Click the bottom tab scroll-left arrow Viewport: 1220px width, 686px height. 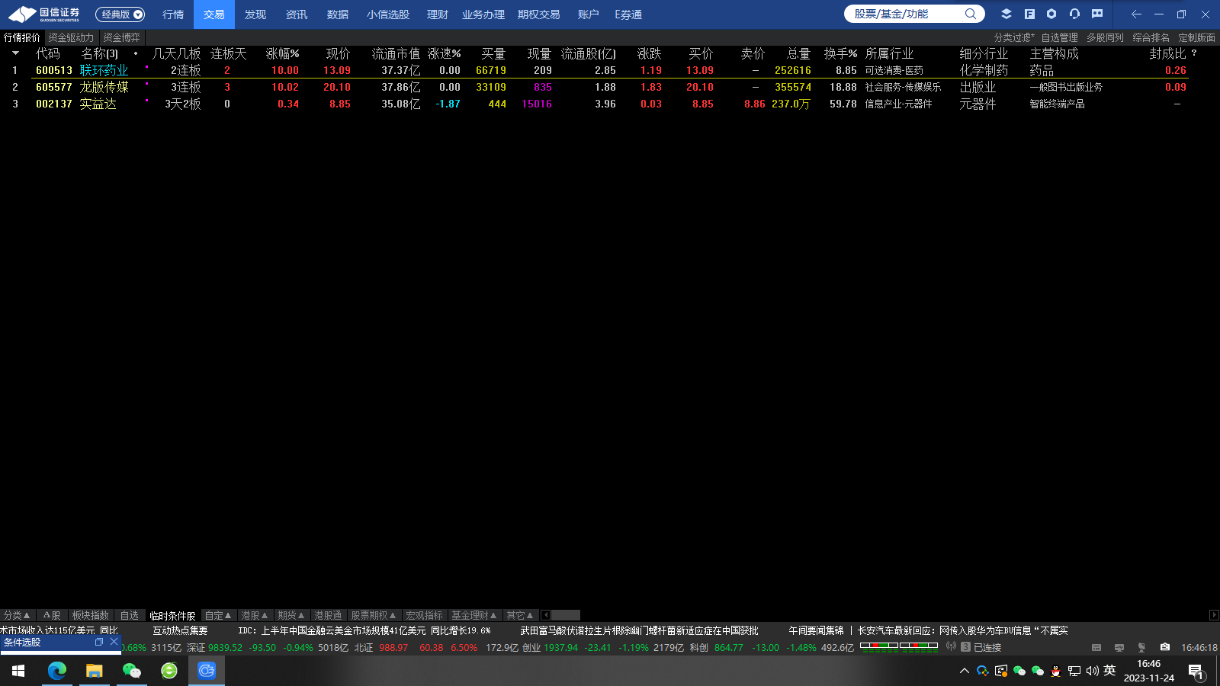pos(545,615)
